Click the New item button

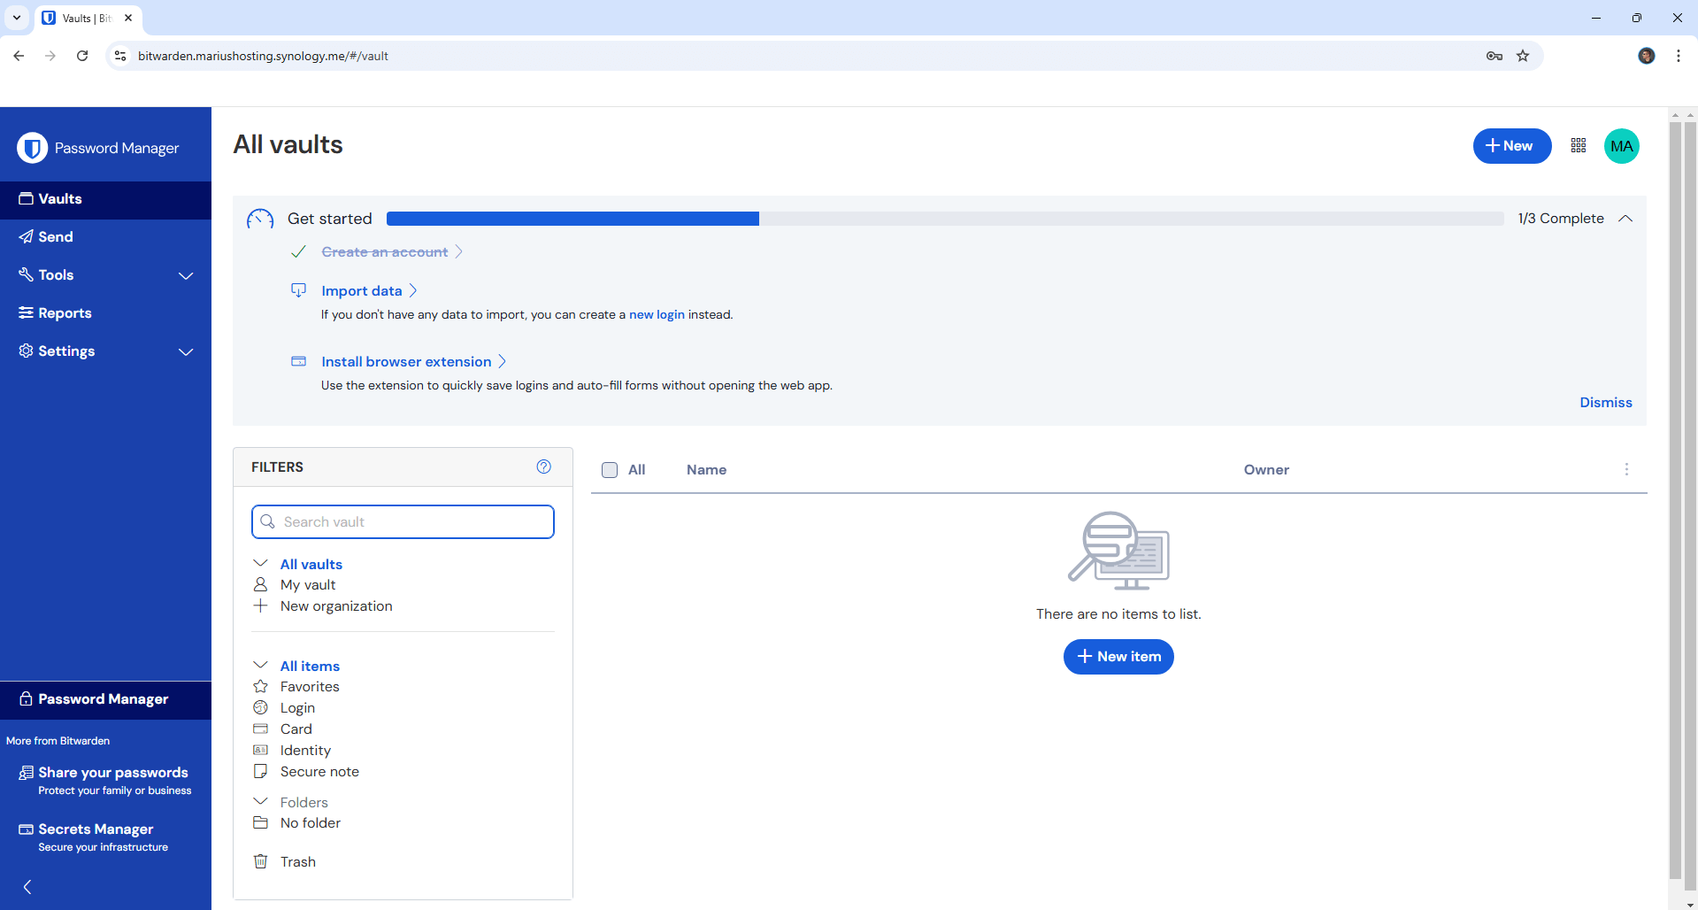1118,657
